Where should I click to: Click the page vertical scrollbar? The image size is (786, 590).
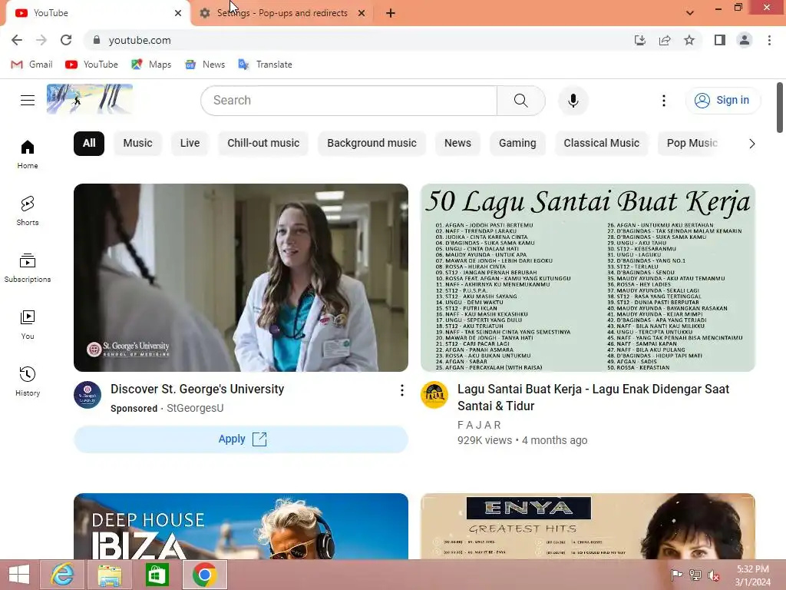tap(780, 108)
